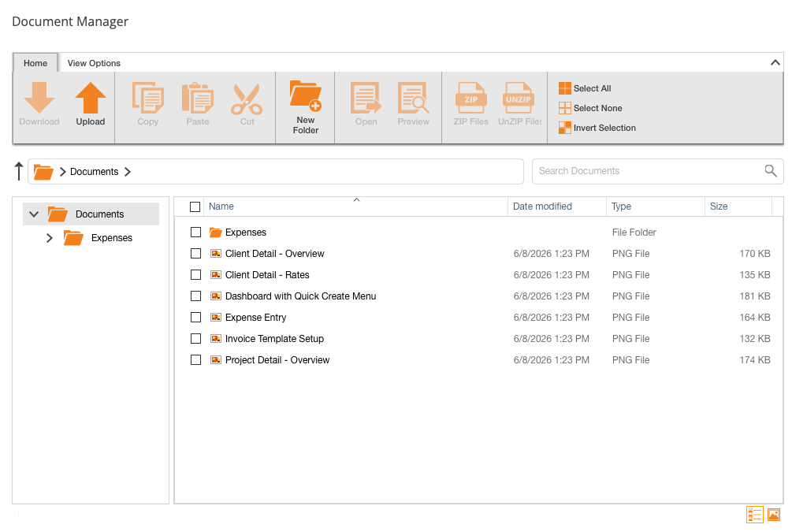792x532 pixels.
Task: Toggle the select-all header checkbox
Action: [x=195, y=206]
